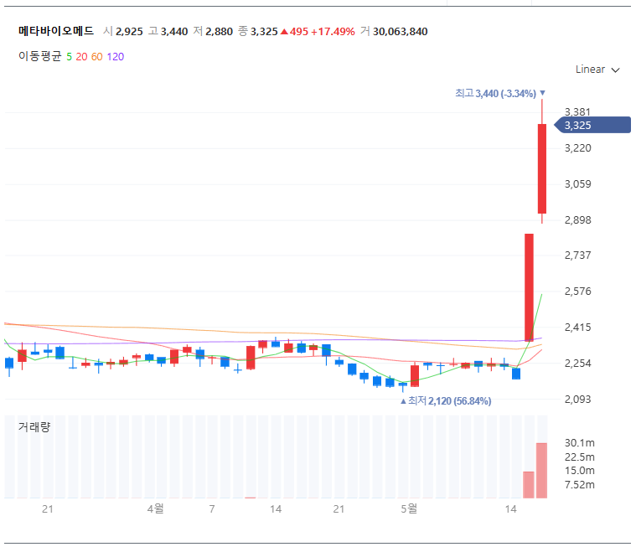
Task: Click the 이동평균 label
Action: (39, 56)
